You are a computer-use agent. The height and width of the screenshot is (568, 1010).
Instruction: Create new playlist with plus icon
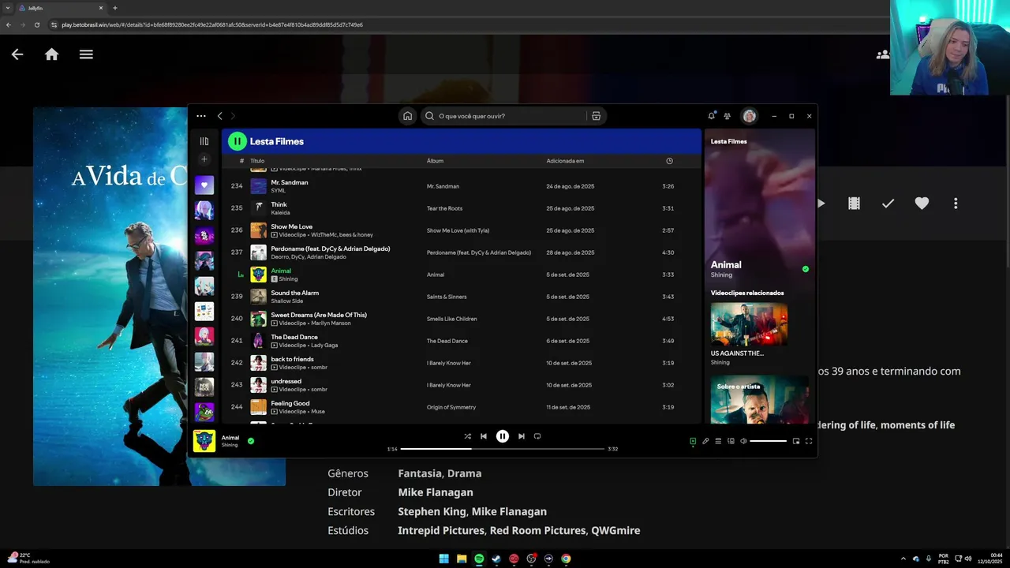tap(204, 159)
